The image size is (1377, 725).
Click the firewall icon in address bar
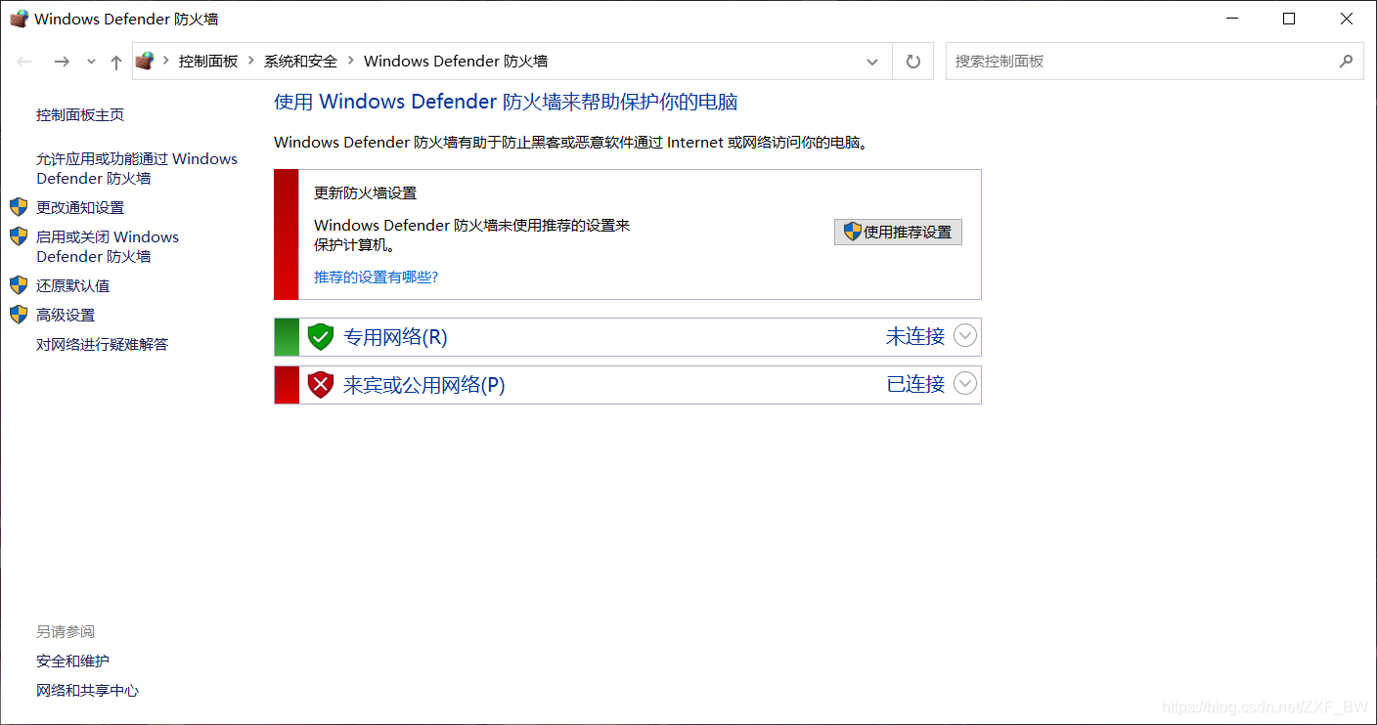[145, 61]
